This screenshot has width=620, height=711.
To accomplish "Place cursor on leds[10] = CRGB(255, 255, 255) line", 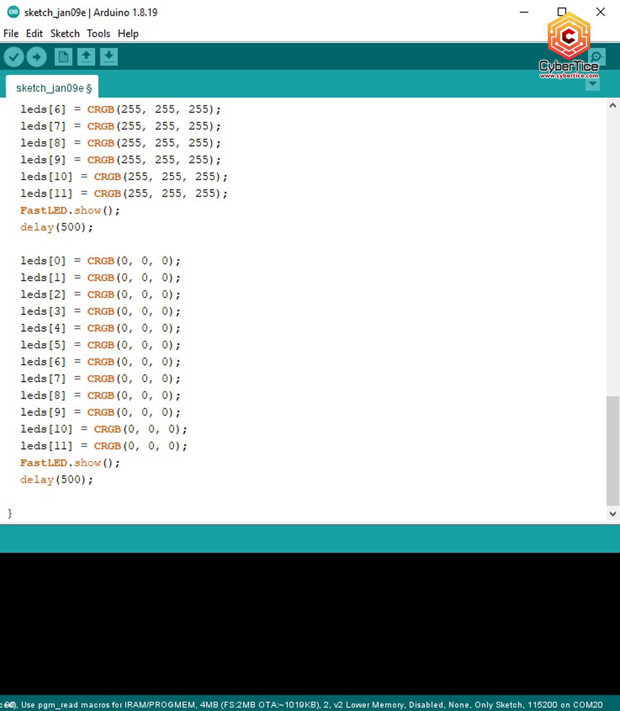I will point(124,177).
